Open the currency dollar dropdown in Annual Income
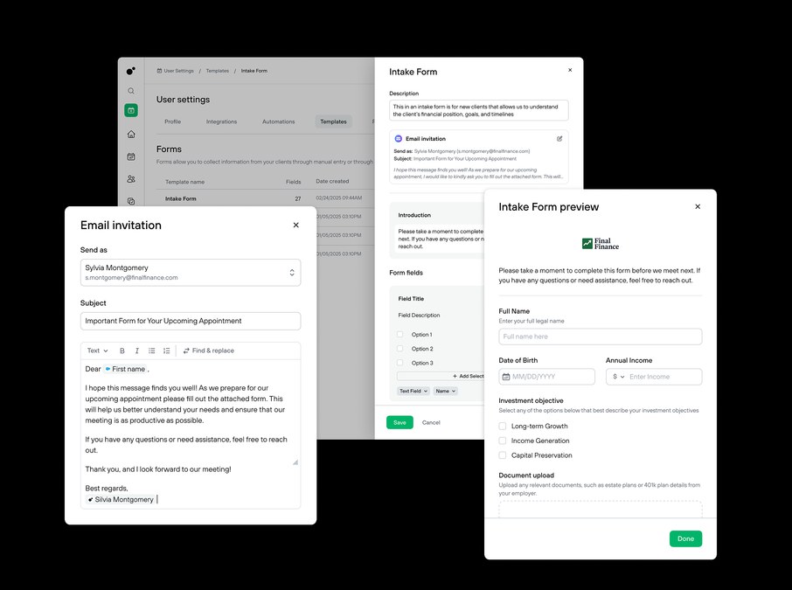The image size is (792, 590). 619,377
